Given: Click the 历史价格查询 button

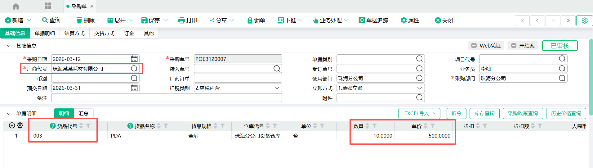Looking at the screenshot, I should tap(566, 114).
